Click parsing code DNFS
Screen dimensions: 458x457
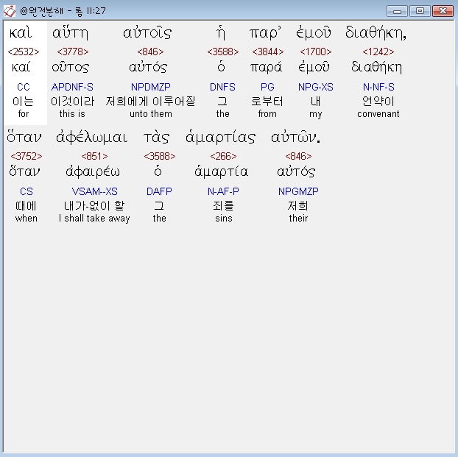click(x=222, y=87)
